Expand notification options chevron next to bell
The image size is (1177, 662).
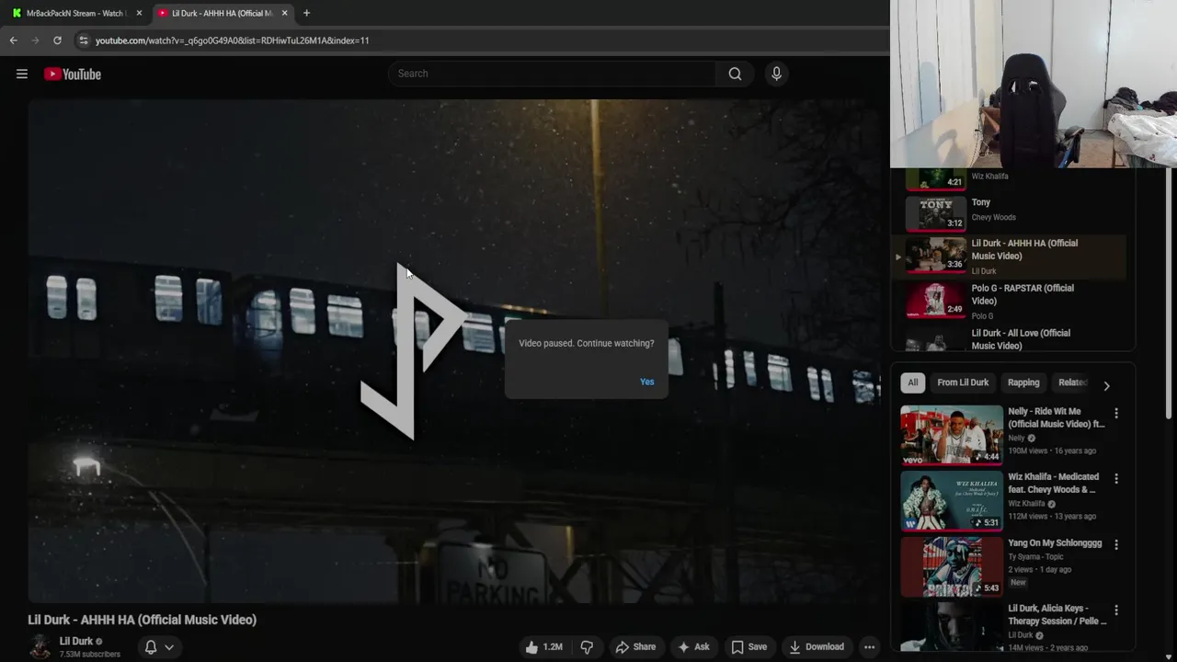169,647
